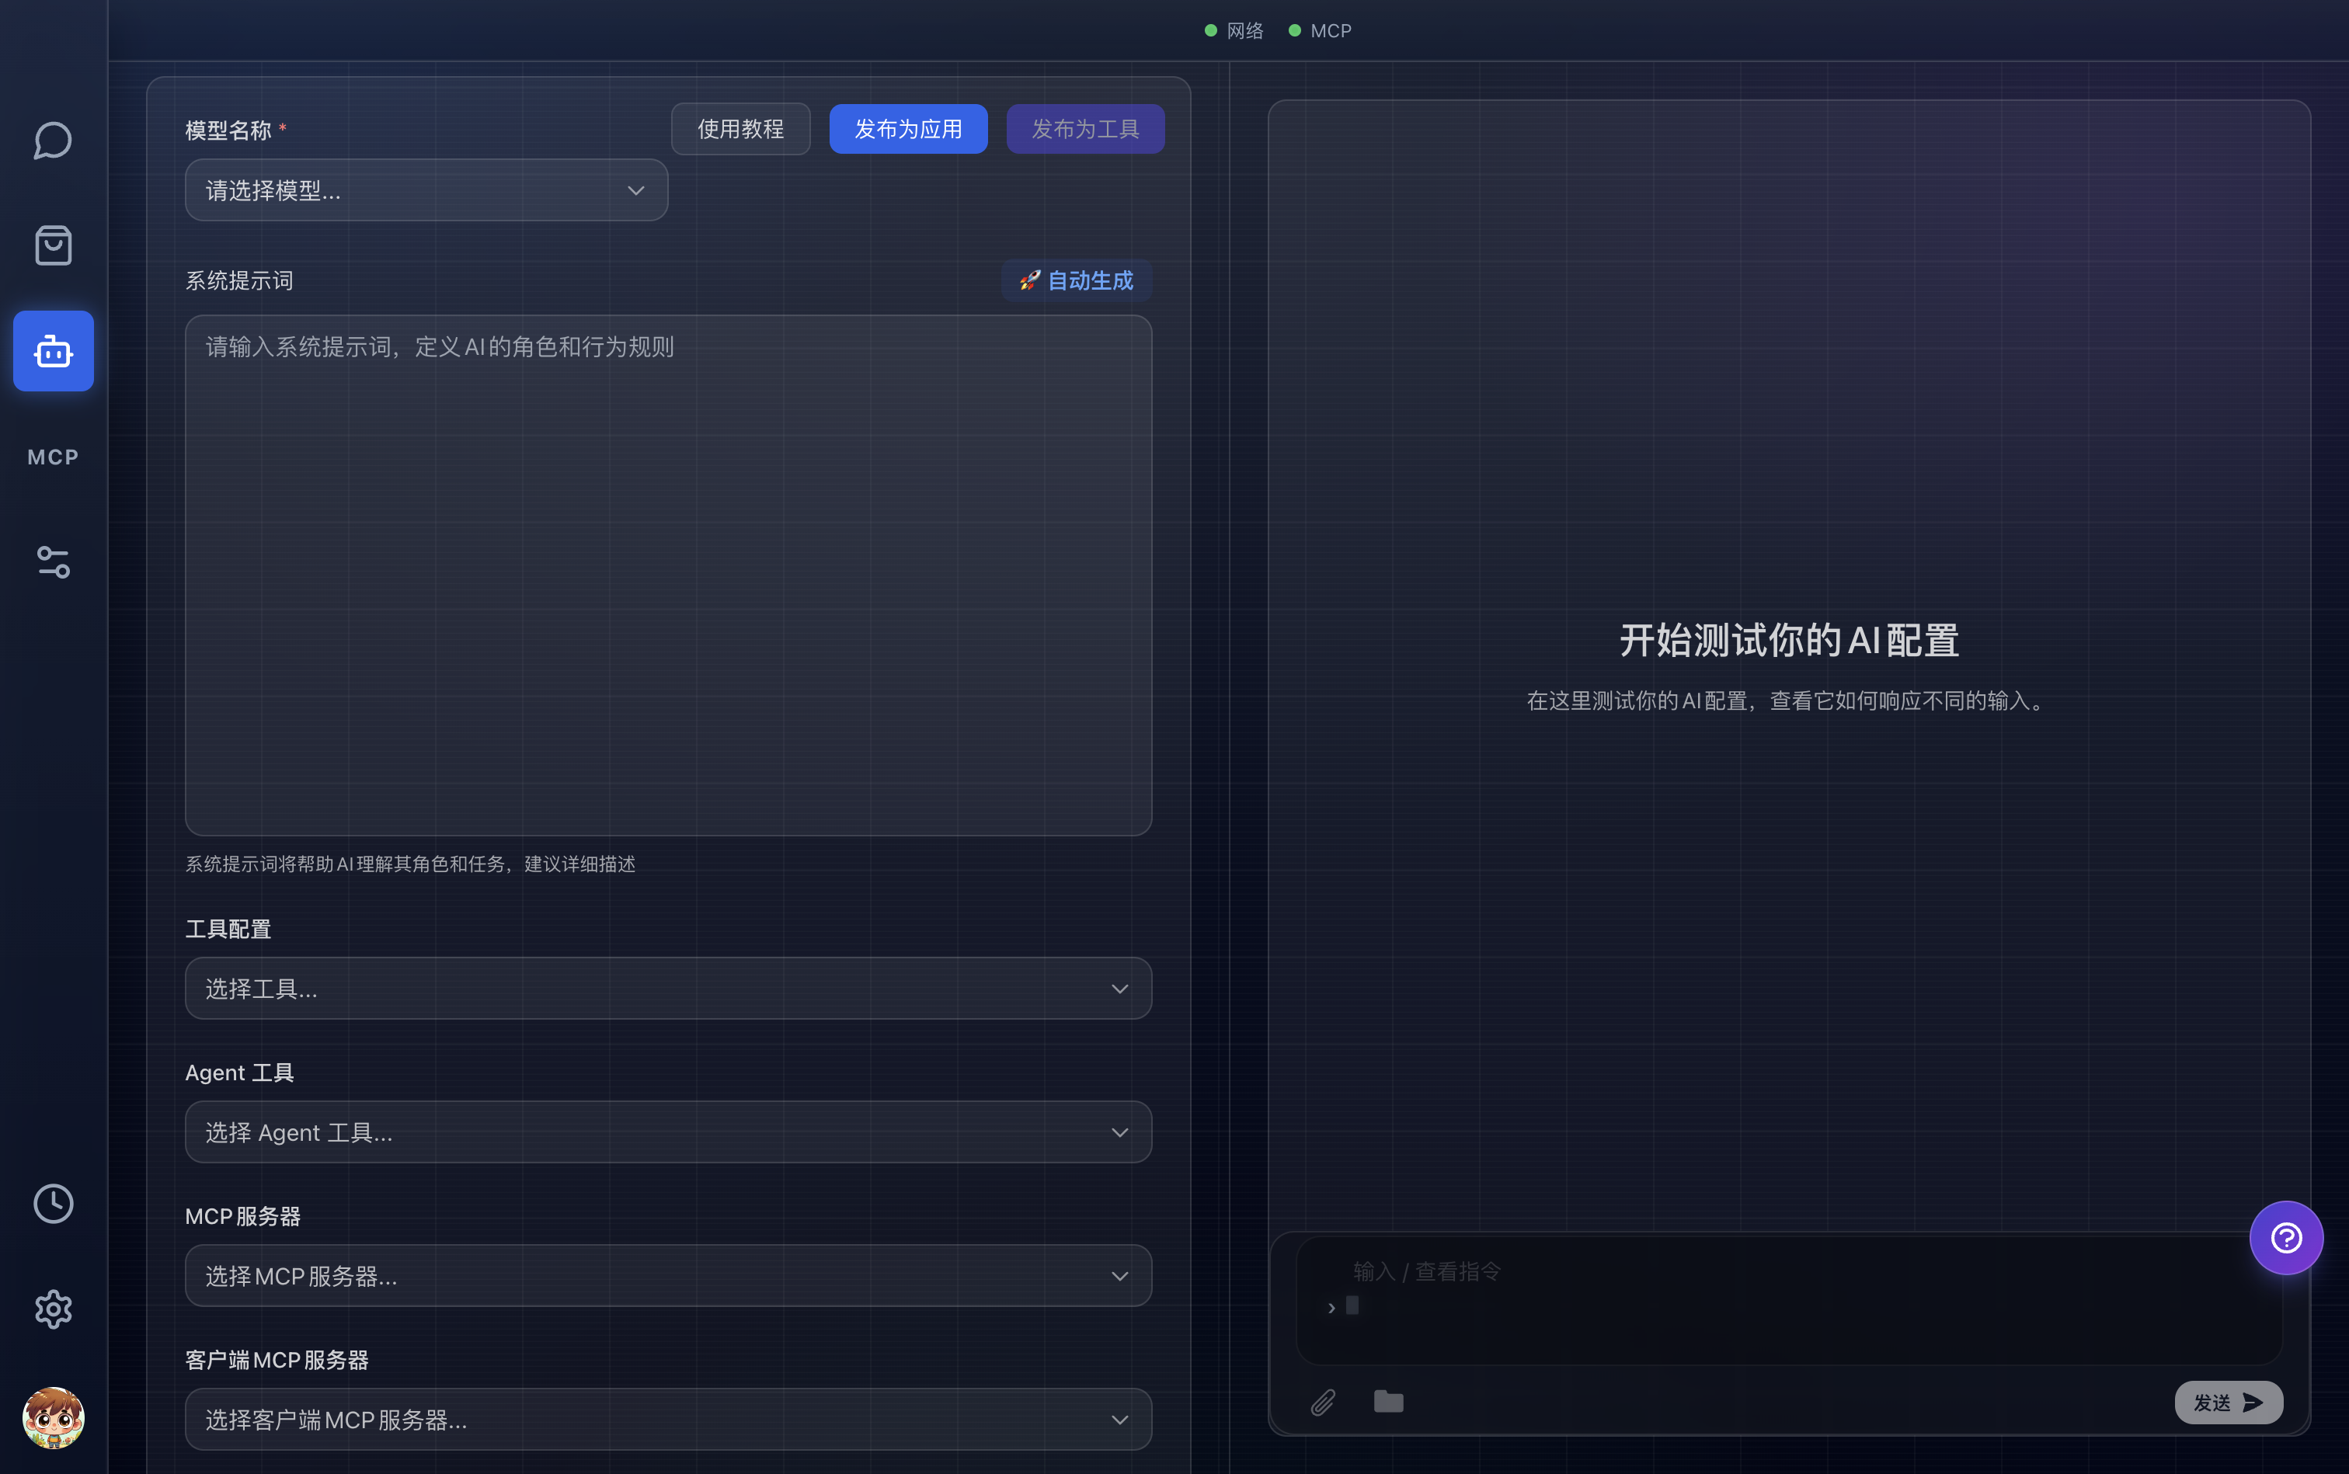
Task: Open the shopping bag marketplace icon
Action: [53, 245]
